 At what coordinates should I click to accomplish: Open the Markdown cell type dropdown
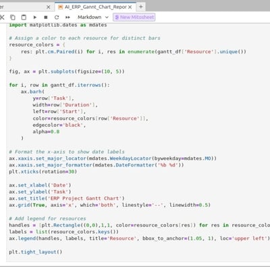(93, 18)
